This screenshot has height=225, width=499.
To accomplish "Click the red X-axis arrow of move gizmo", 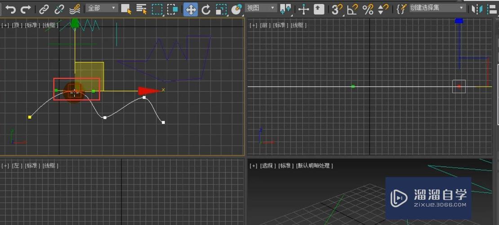I will (x=149, y=91).
